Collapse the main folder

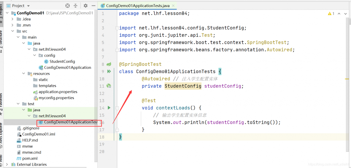pos(18,37)
